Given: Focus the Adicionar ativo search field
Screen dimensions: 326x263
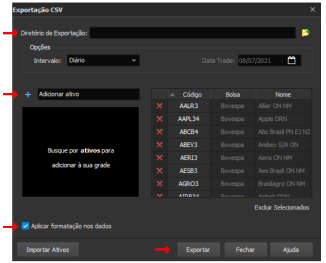Looking at the screenshot, I should [x=89, y=94].
